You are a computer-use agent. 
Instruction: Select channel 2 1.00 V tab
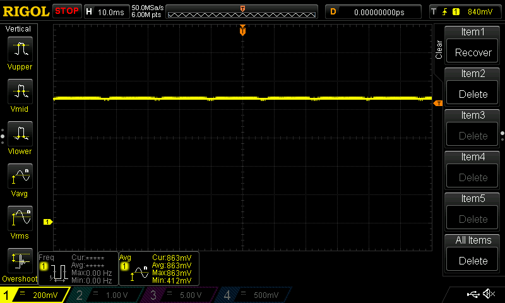point(106,295)
